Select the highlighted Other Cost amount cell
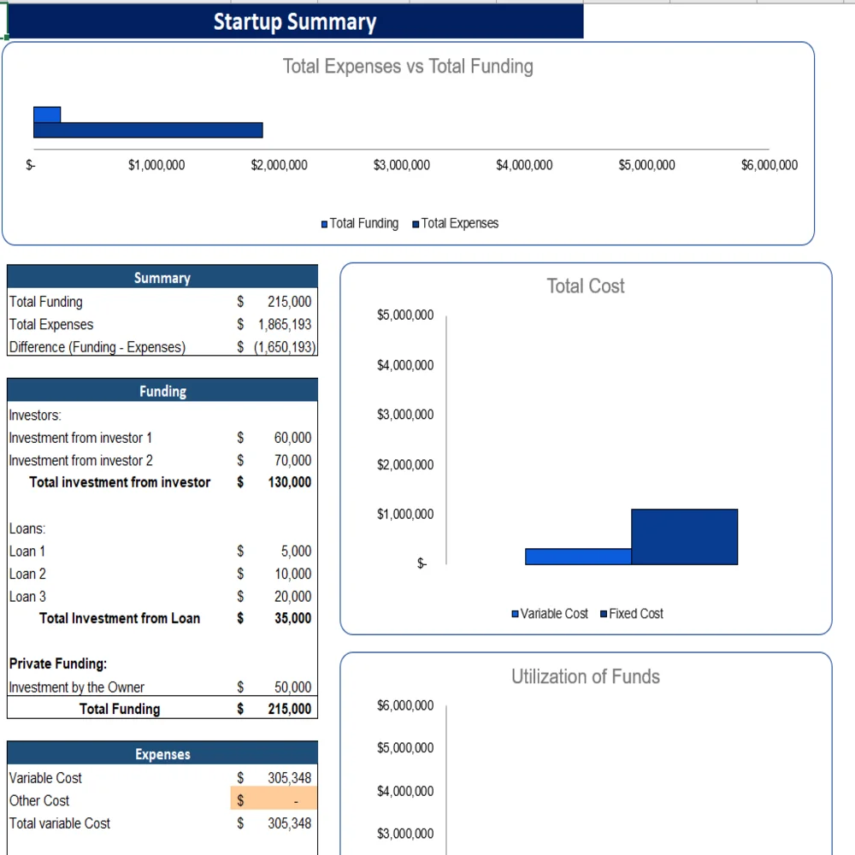The width and height of the screenshot is (855, 855). coord(274,800)
